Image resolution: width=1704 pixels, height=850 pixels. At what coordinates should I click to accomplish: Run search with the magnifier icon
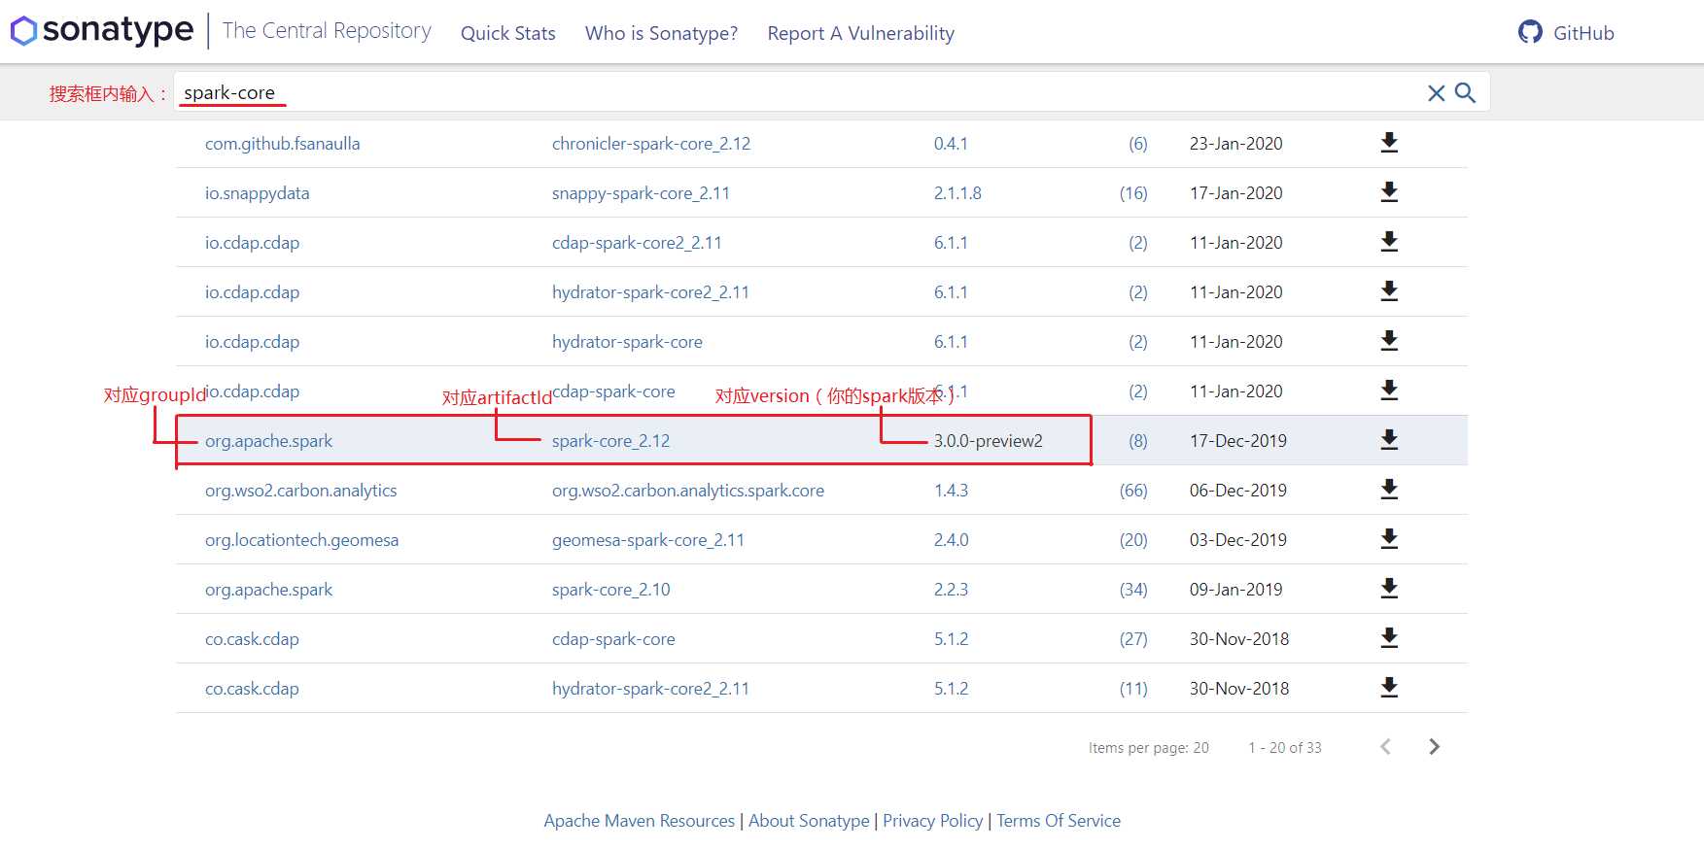click(x=1465, y=93)
